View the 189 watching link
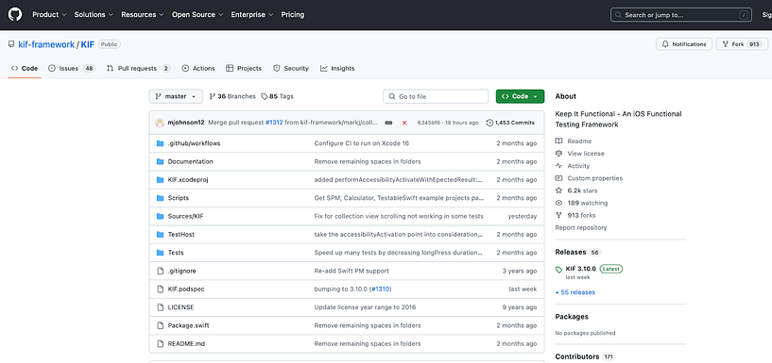772x363 pixels. [x=581, y=203]
